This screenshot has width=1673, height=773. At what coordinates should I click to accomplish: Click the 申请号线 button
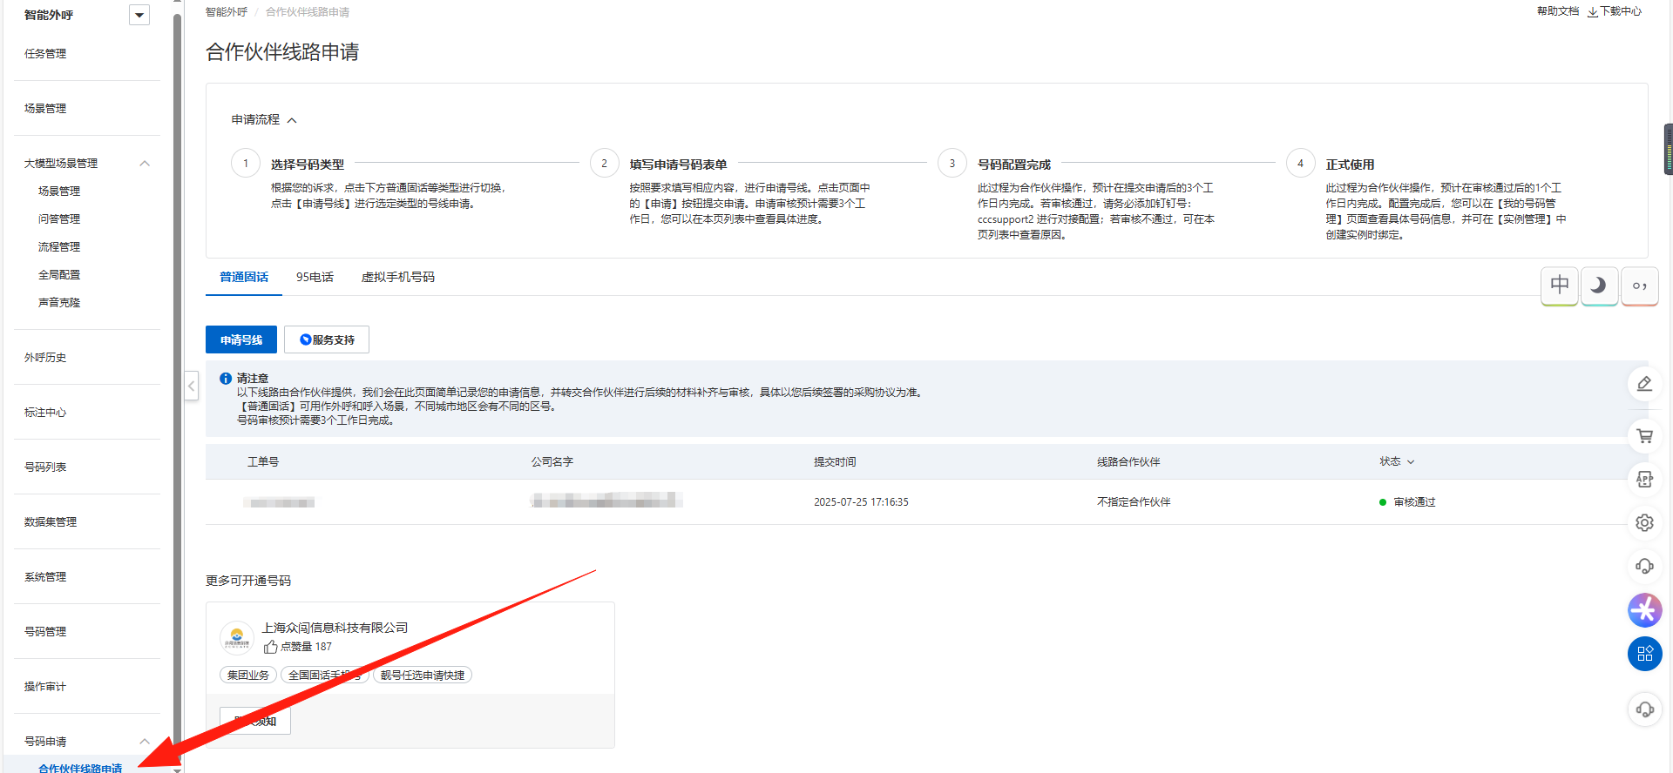(241, 339)
